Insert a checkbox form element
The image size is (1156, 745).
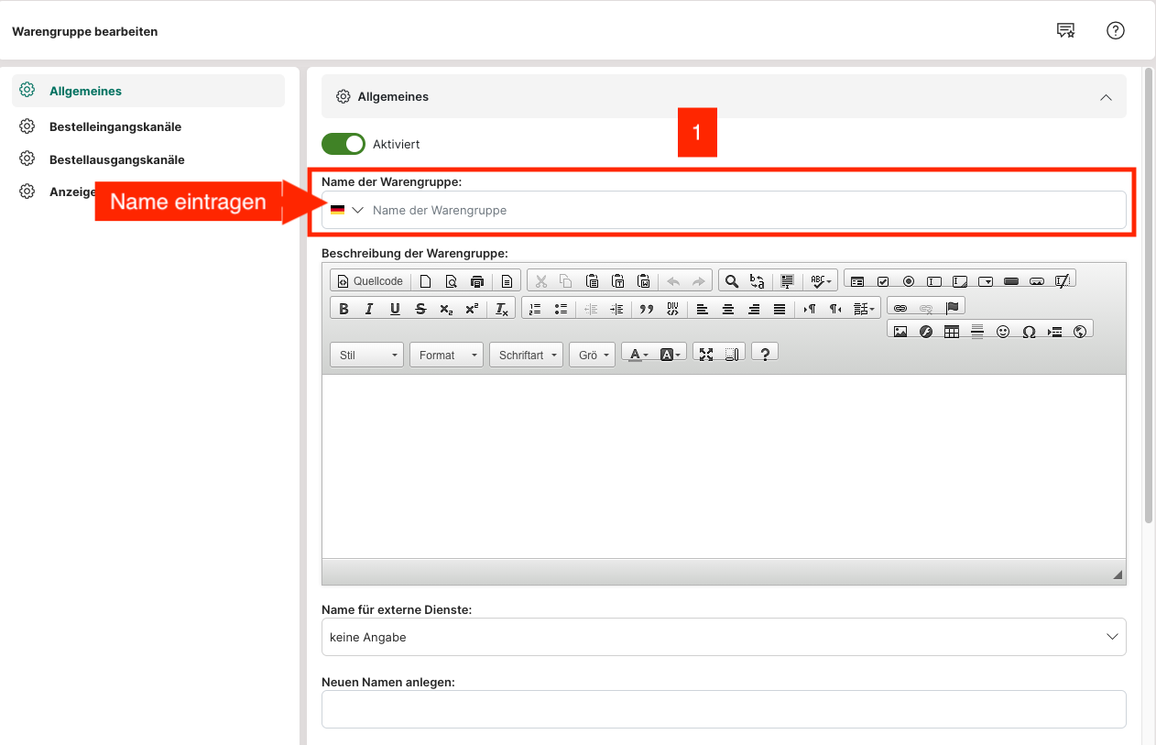click(x=883, y=281)
